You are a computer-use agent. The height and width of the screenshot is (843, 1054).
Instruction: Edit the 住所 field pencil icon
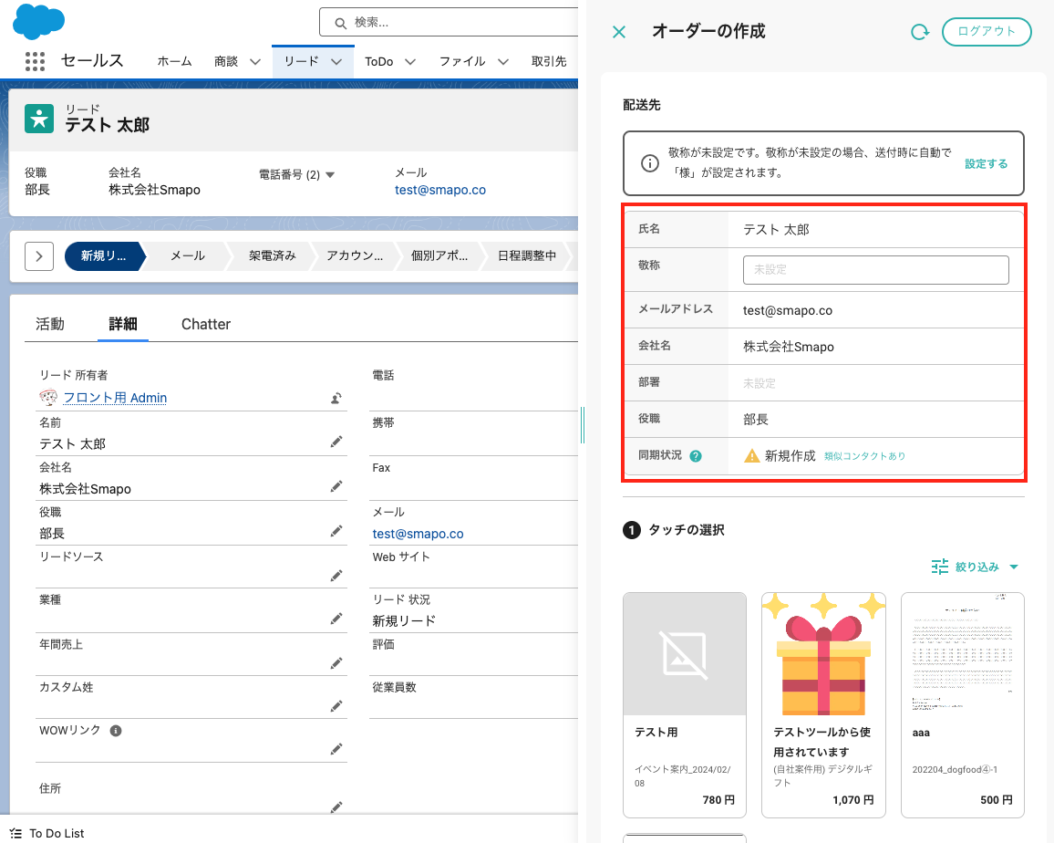tap(336, 807)
